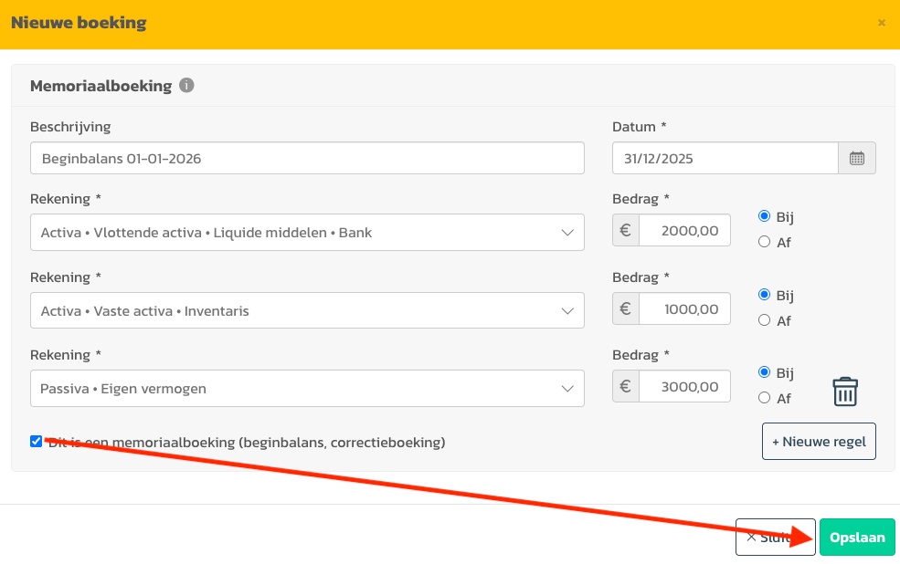Click the Opslaan button
Viewport: 900px width, 564px height.
click(x=856, y=538)
